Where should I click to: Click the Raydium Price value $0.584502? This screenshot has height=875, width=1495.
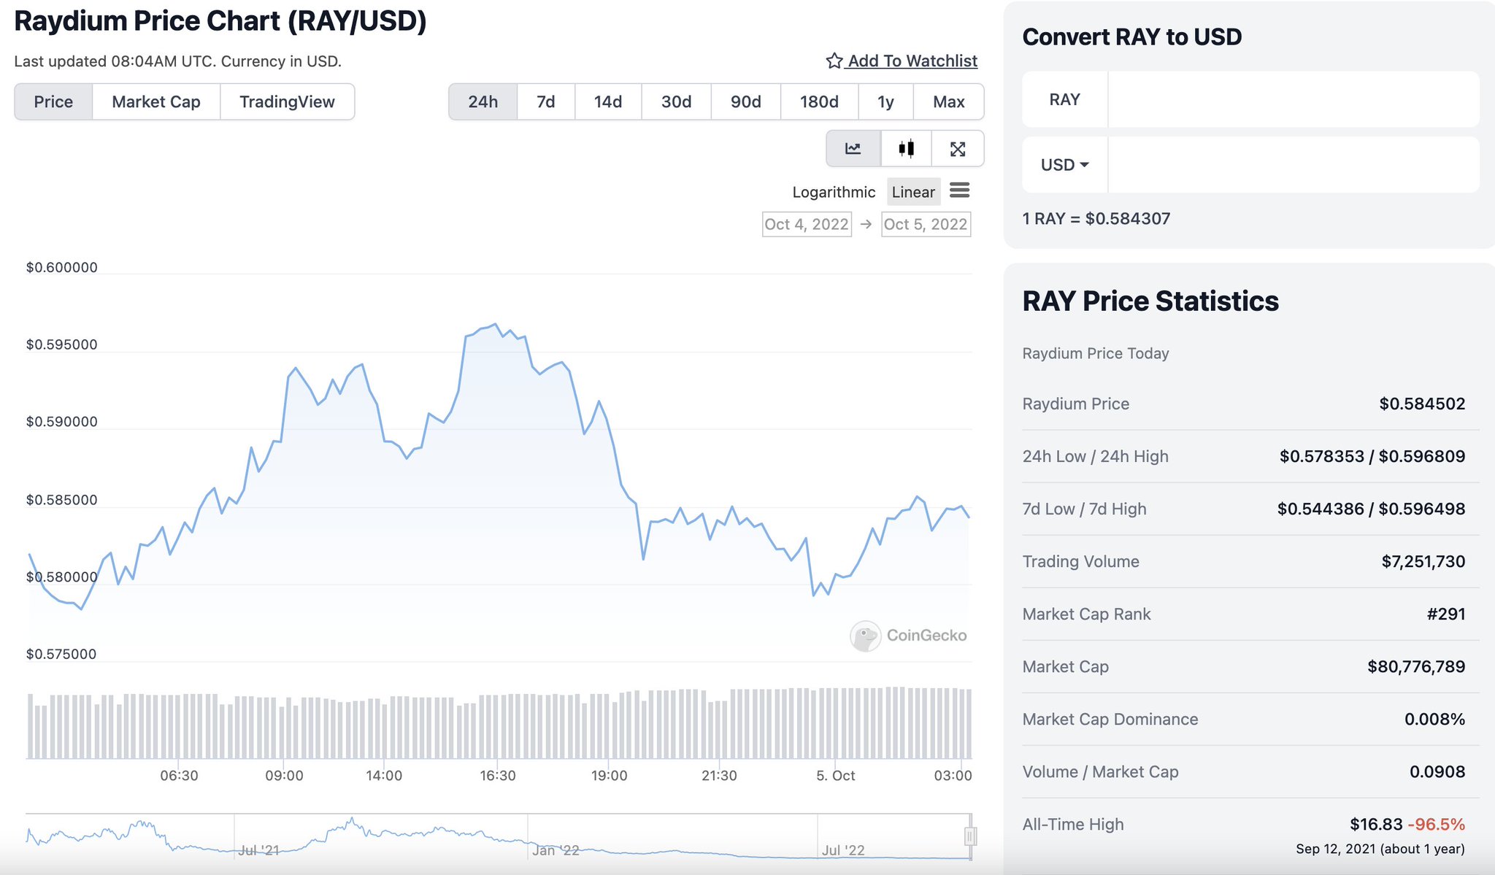click(x=1422, y=404)
